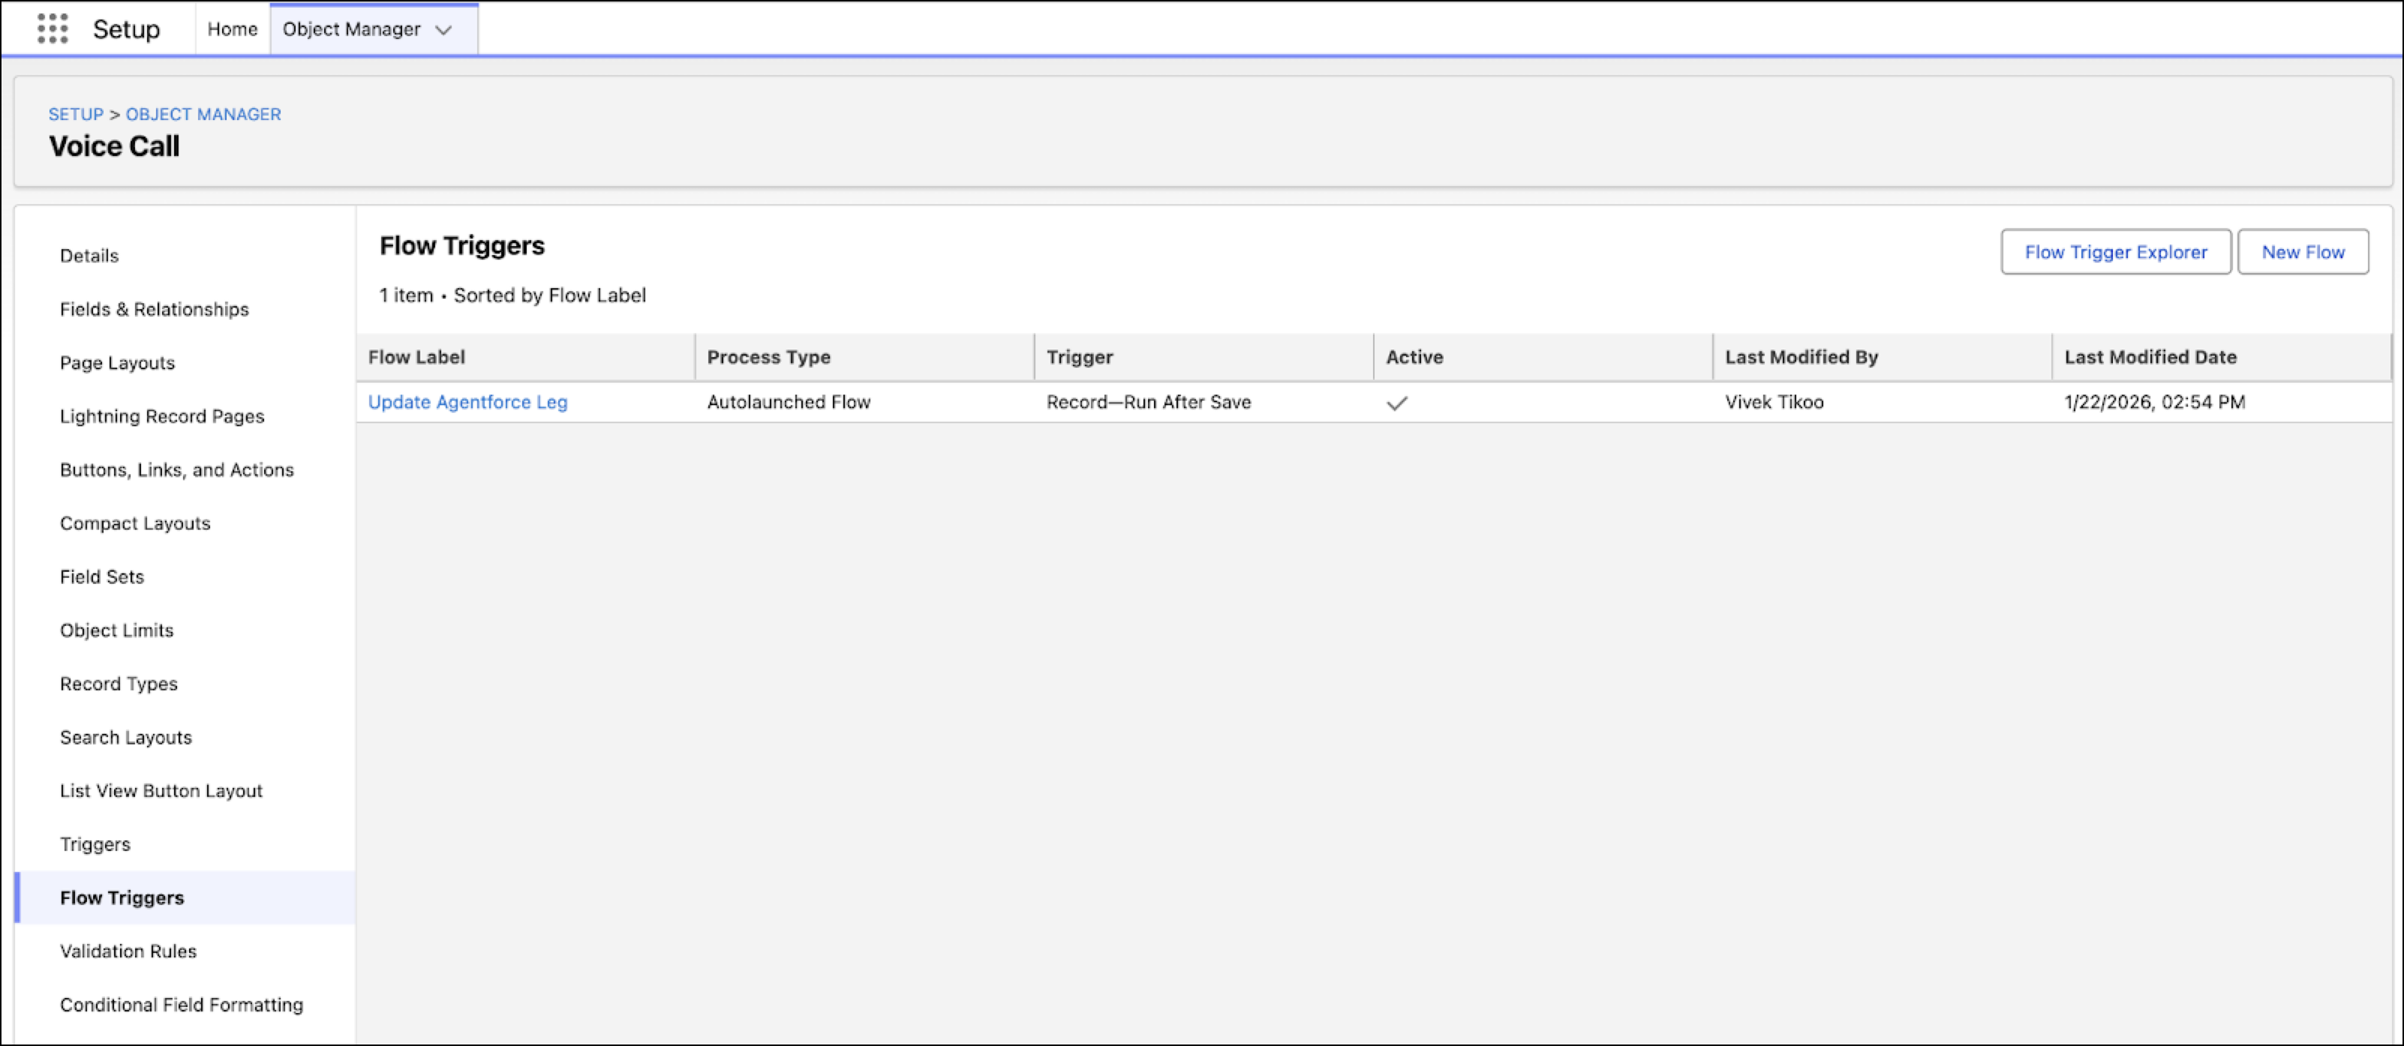Image resolution: width=2404 pixels, height=1046 pixels.
Task: Switch to the Home tab
Action: pyautogui.click(x=233, y=29)
